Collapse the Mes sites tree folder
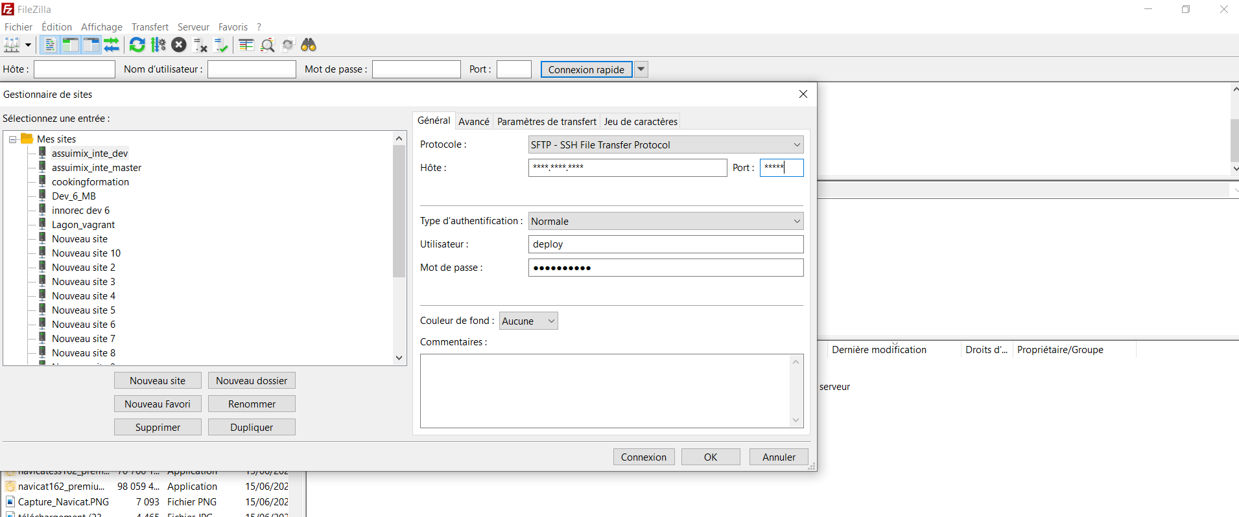This screenshot has width=1239, height=517. [x=12, y=139]
